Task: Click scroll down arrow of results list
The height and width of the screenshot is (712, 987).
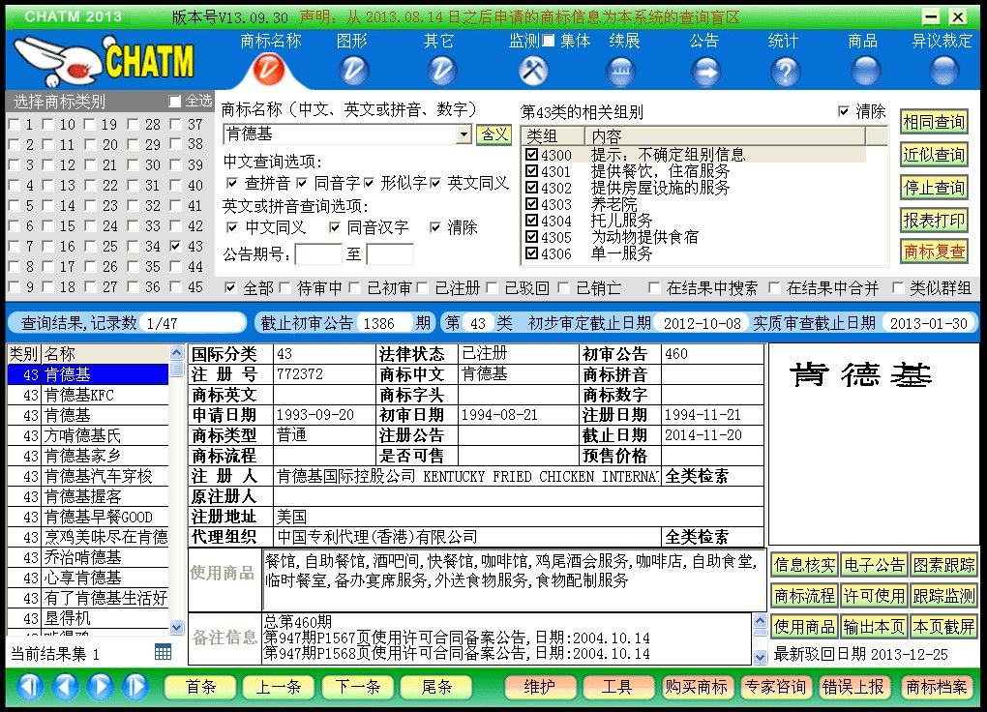Action: (177, 627)
